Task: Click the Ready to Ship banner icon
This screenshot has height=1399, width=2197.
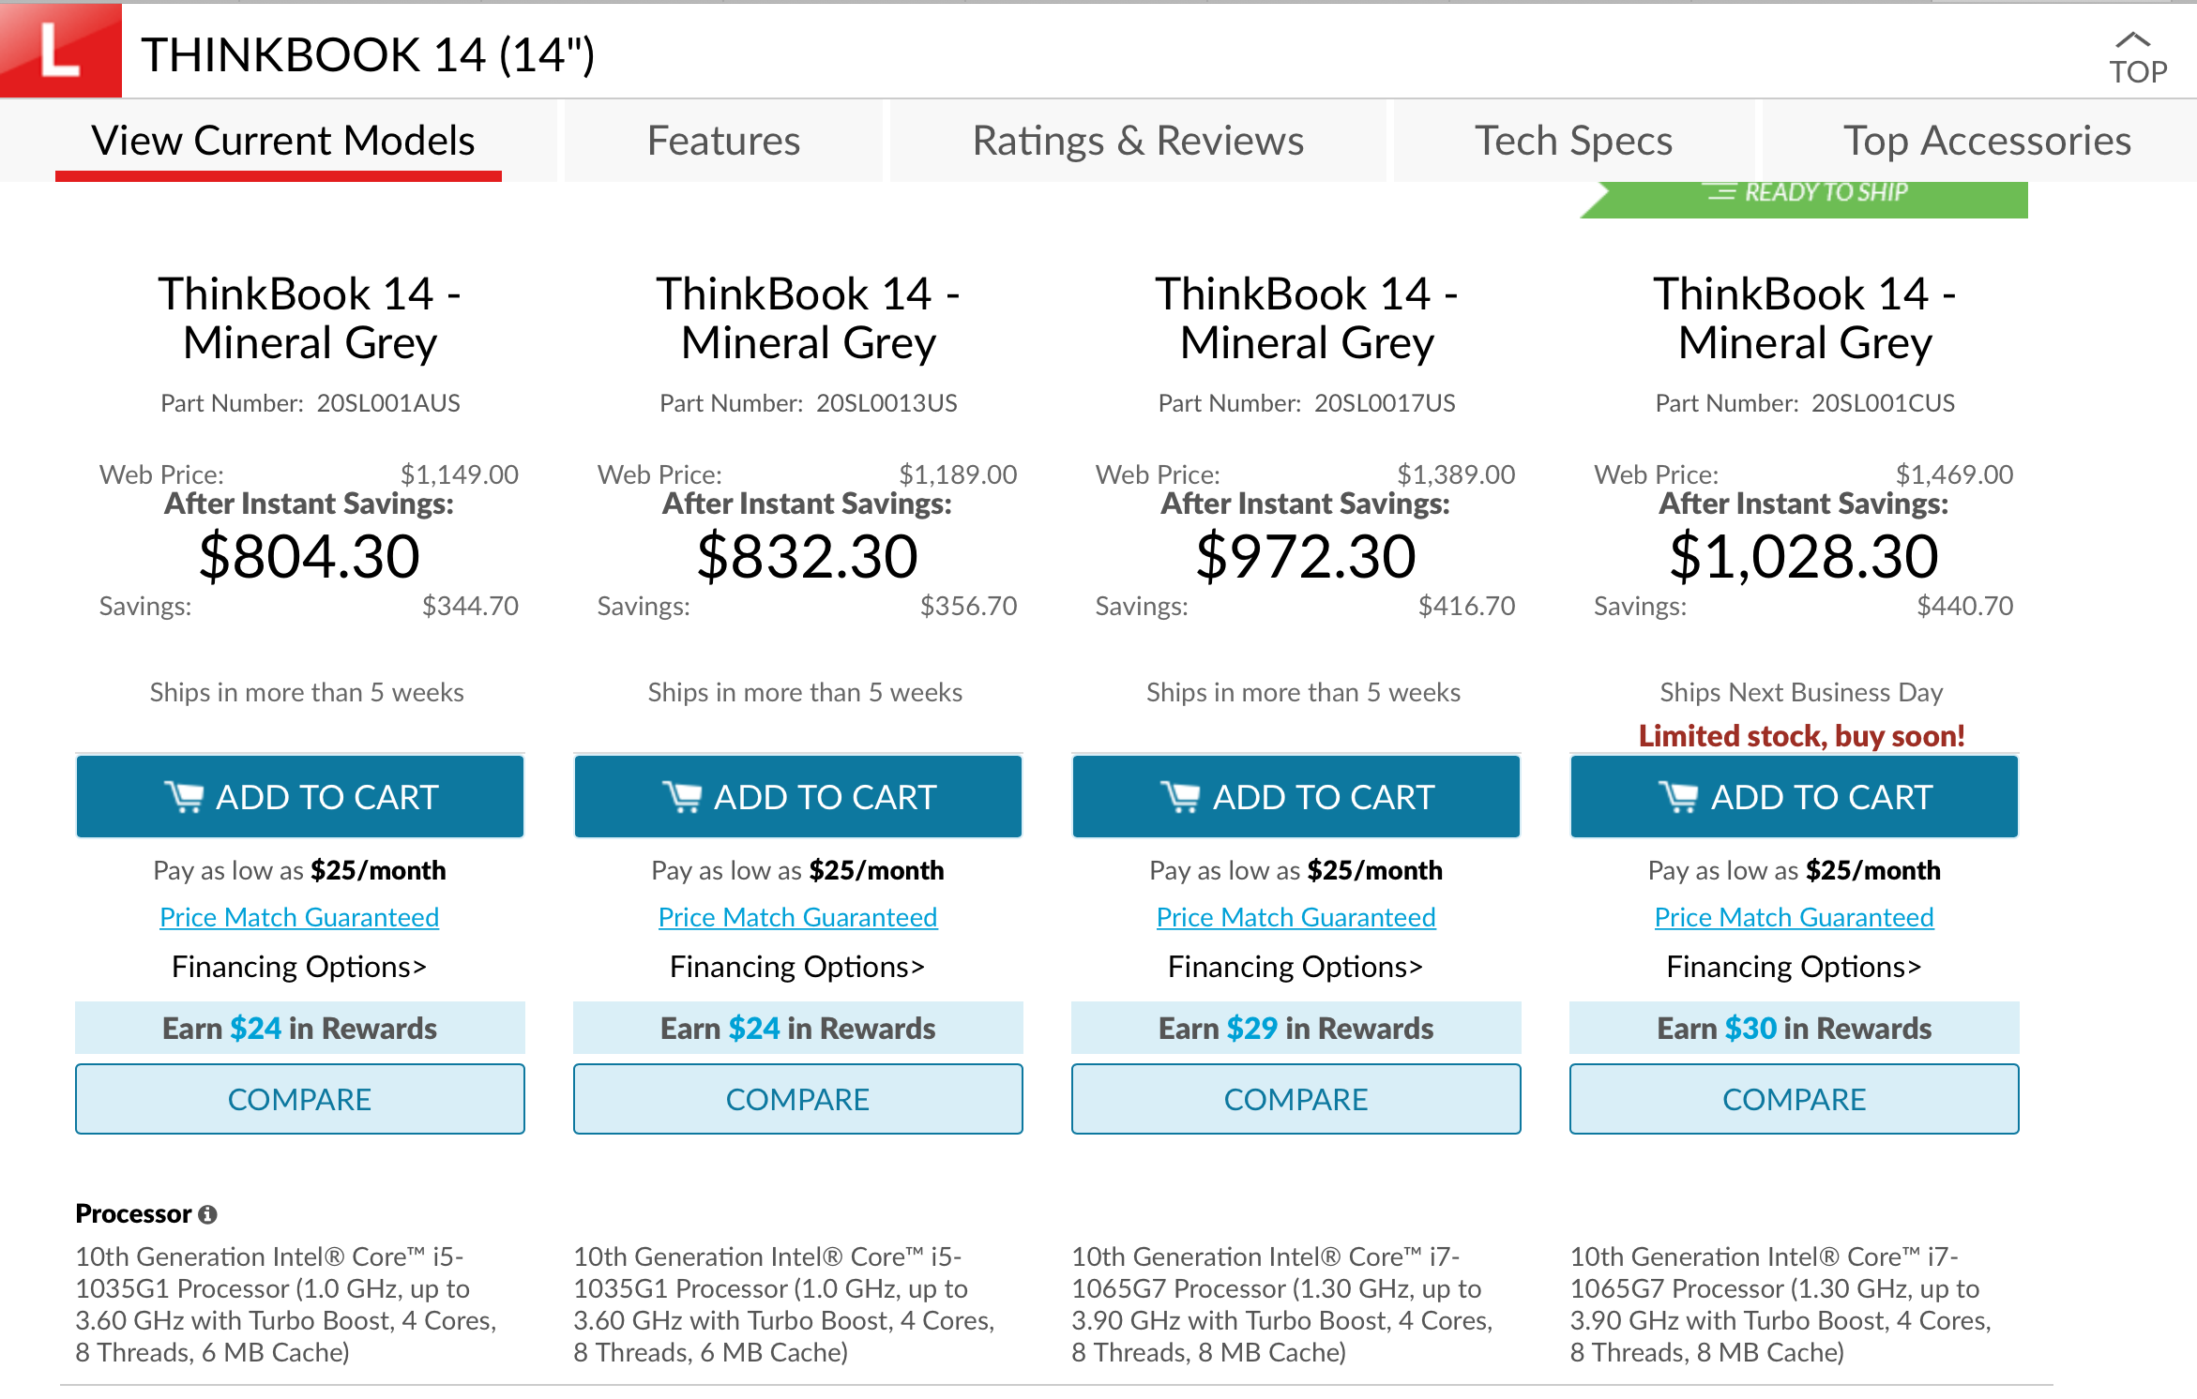Action: 1720,192
